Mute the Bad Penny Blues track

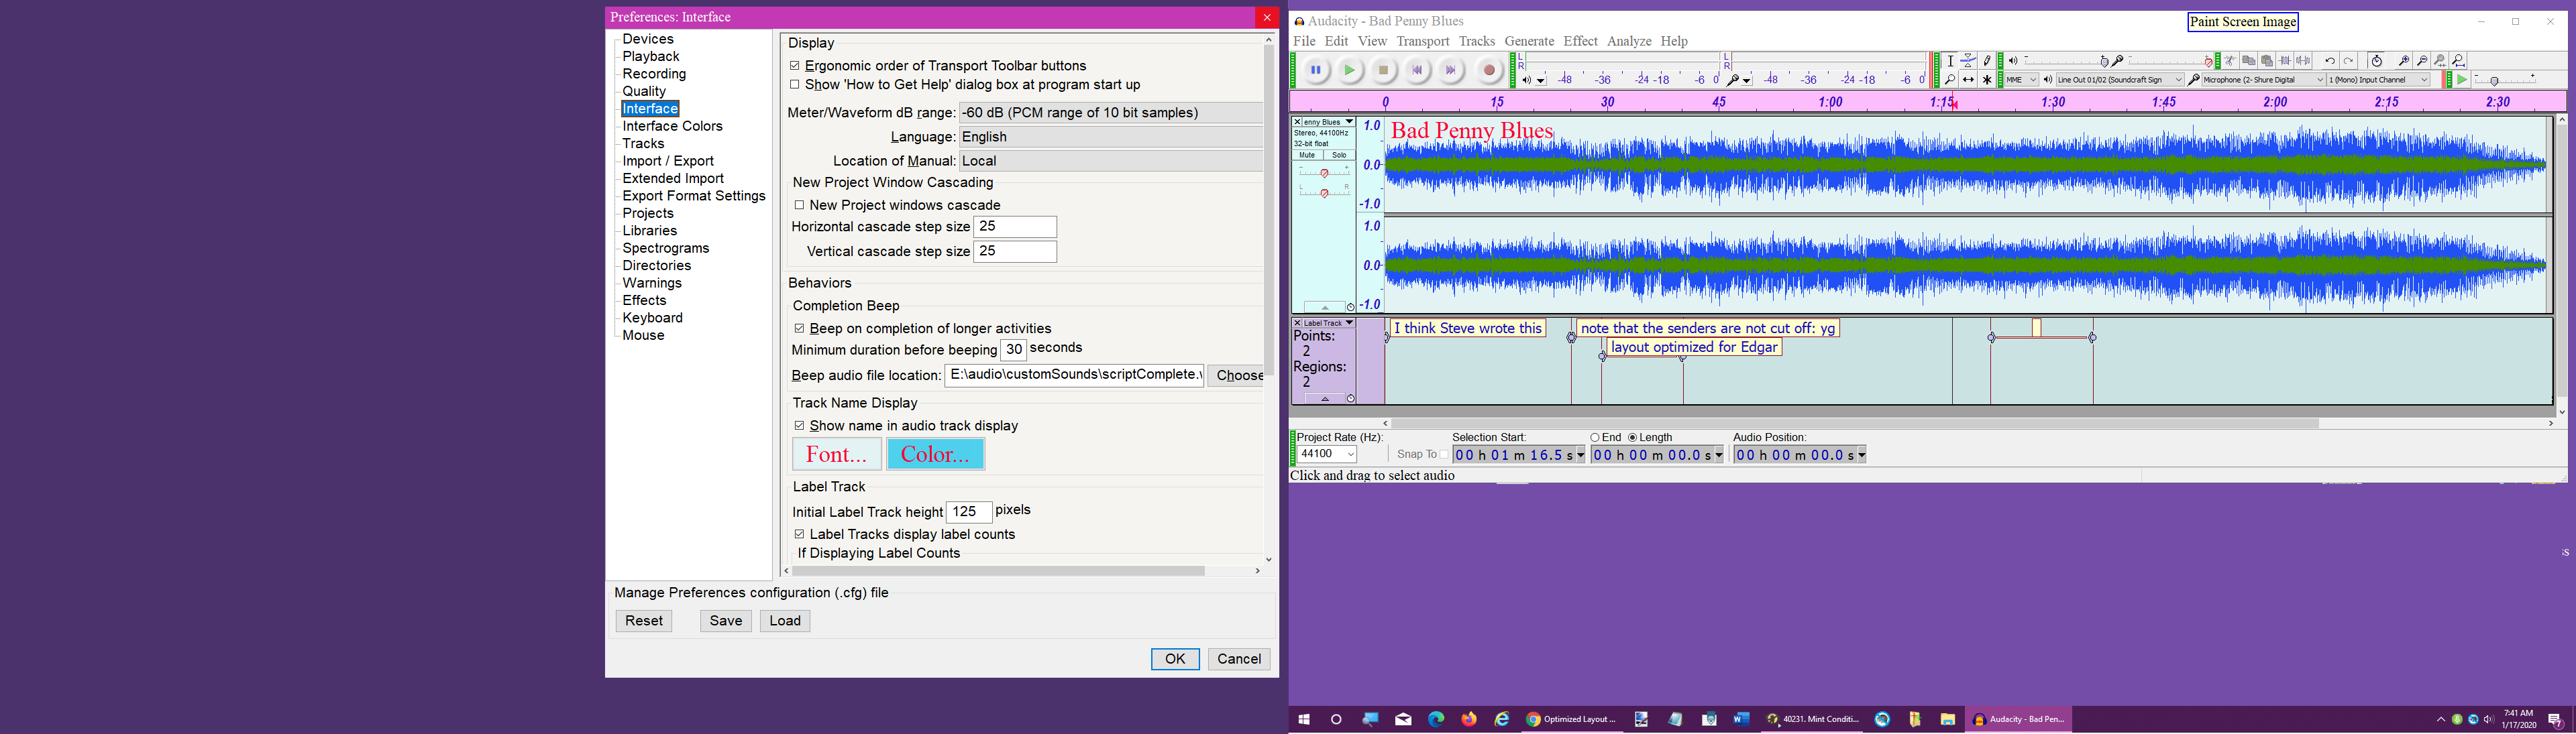click(x=1307, y=155)
